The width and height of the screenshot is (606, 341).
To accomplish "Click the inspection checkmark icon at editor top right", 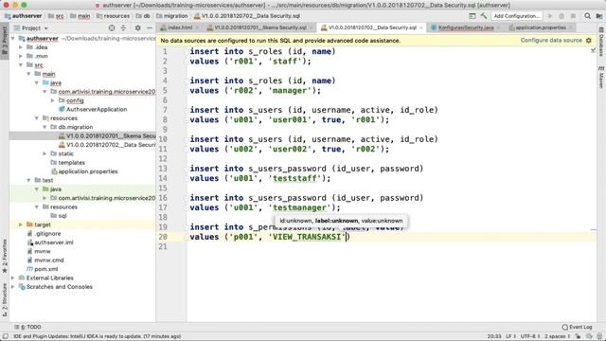I will point(594,50).
